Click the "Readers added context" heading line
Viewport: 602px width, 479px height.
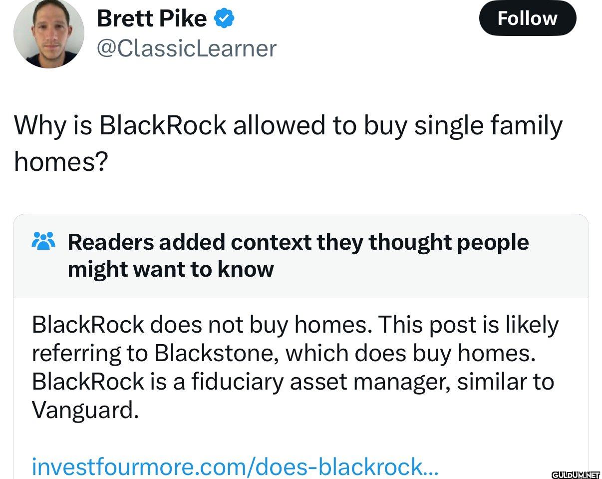[298, 242]
